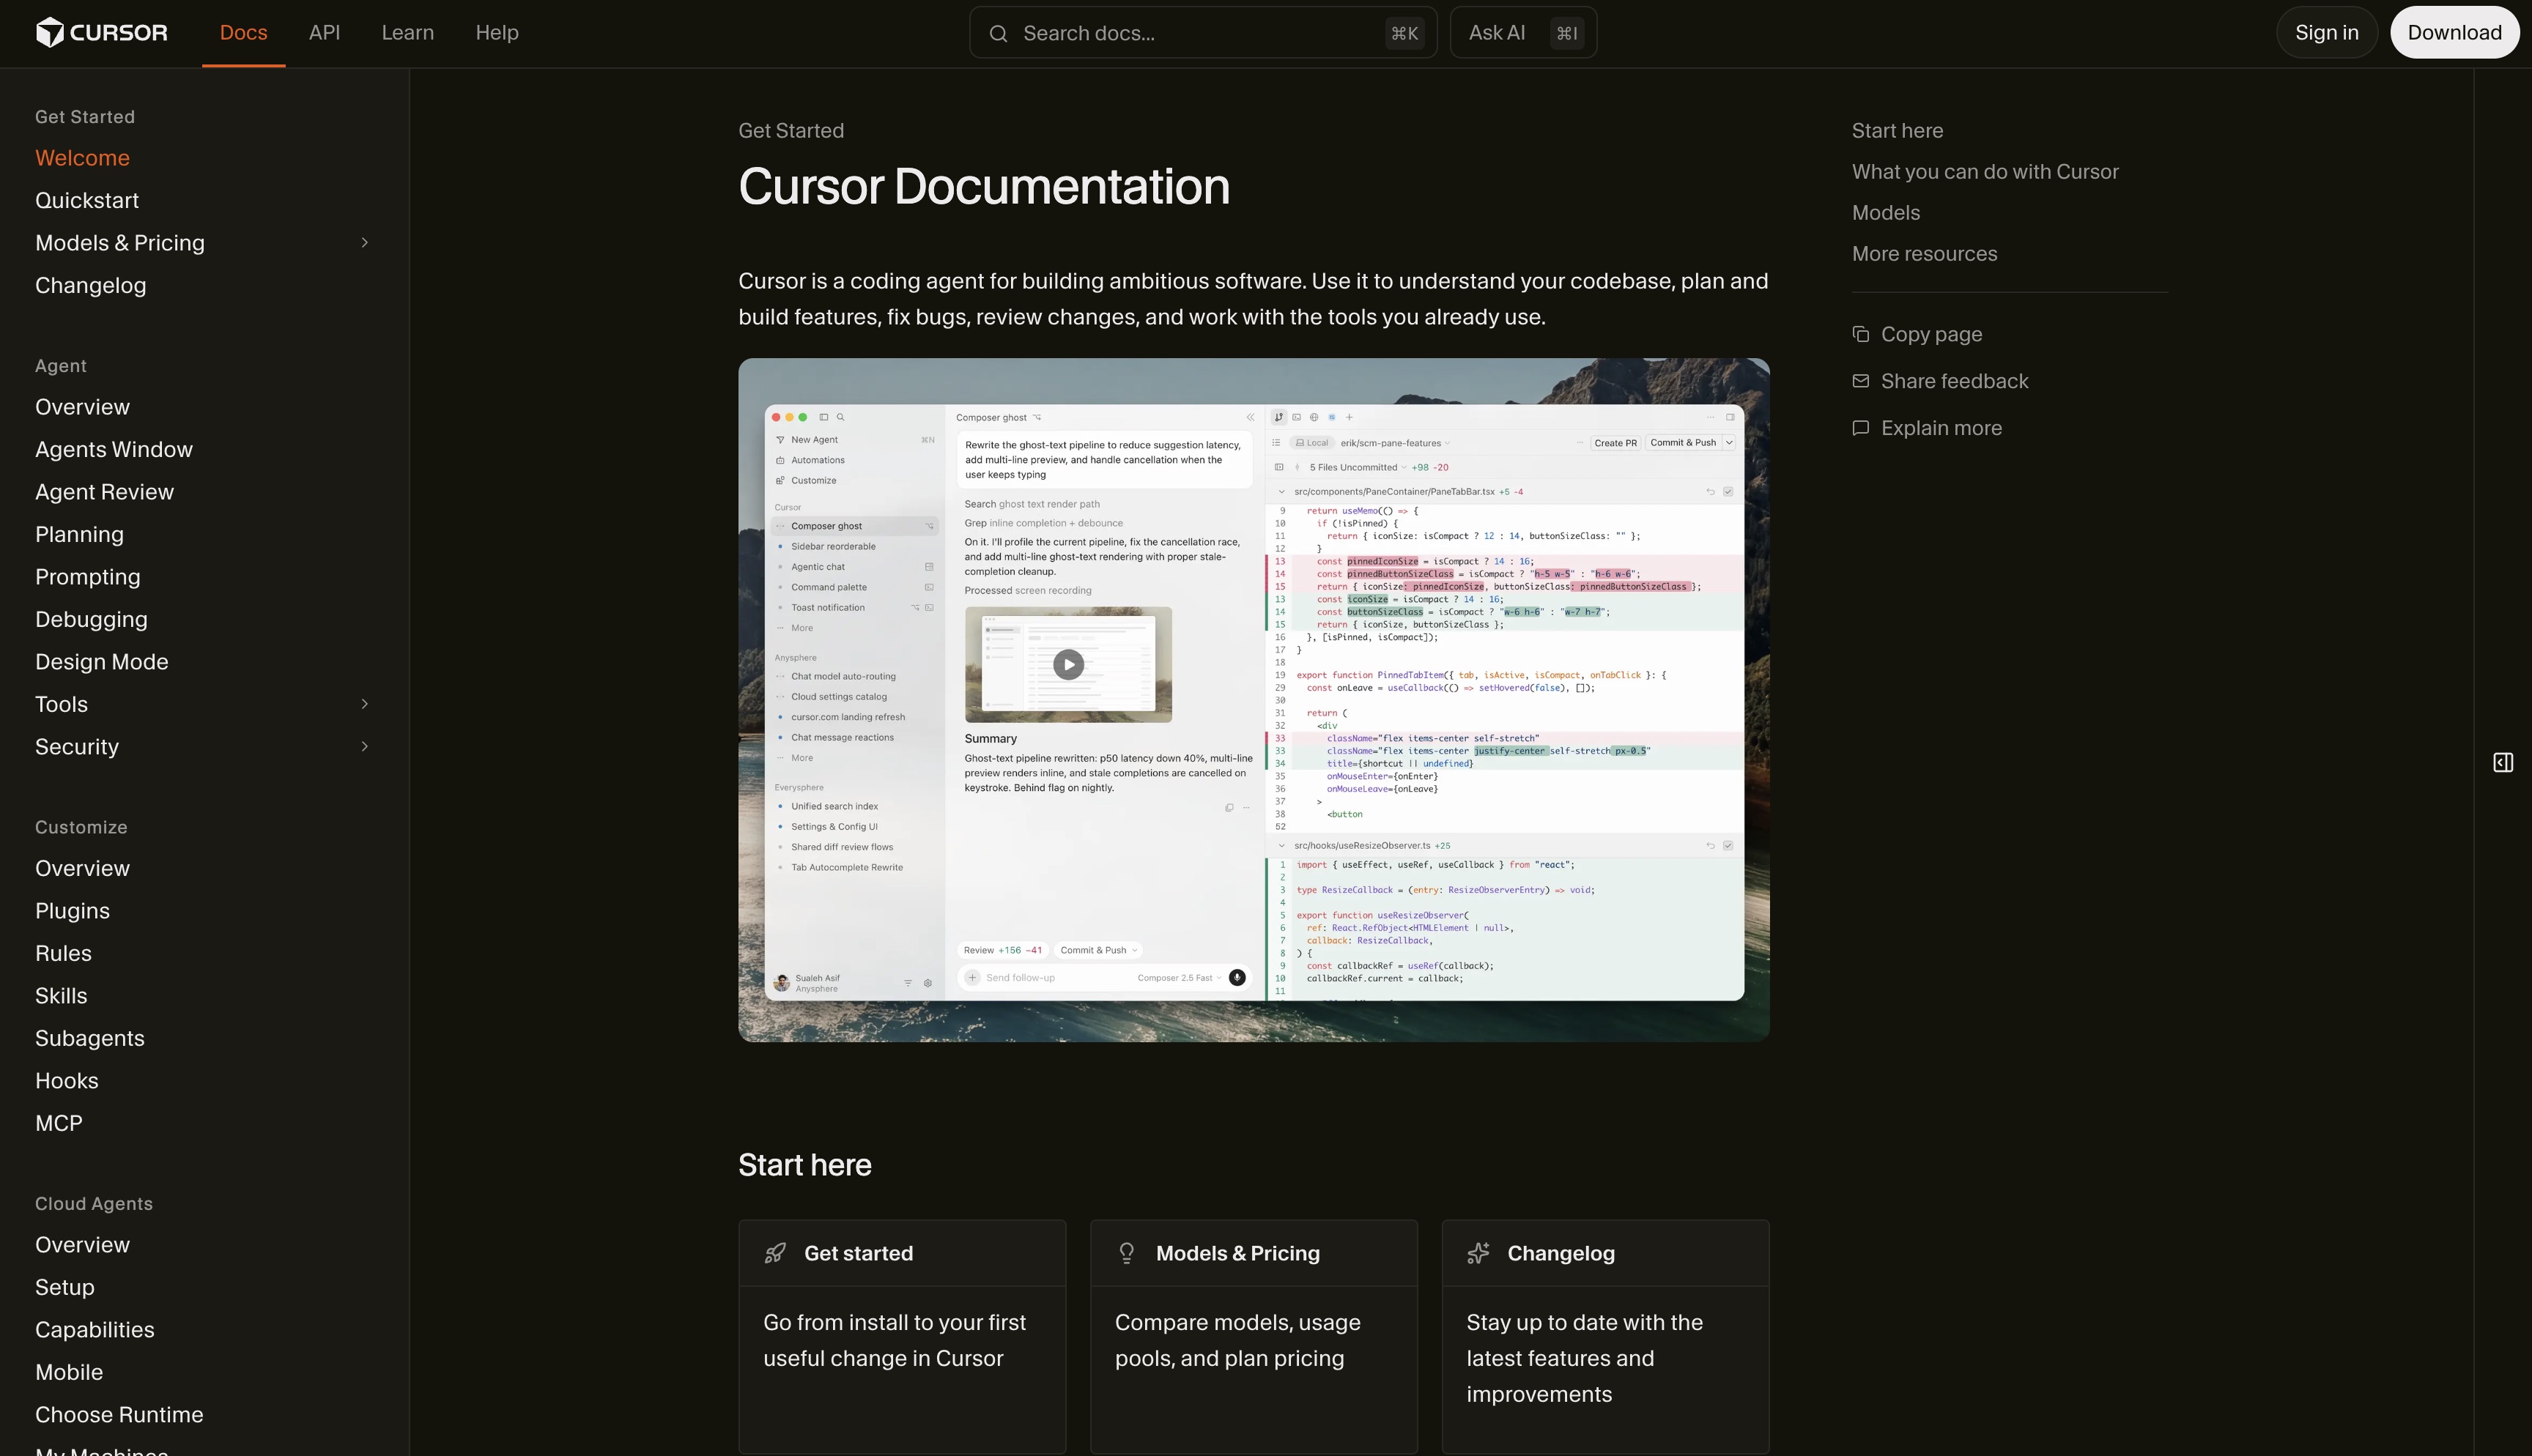Open the Get started card
The height and width of the screenshot is (1456, 2532).
(x=902, y=1336)
